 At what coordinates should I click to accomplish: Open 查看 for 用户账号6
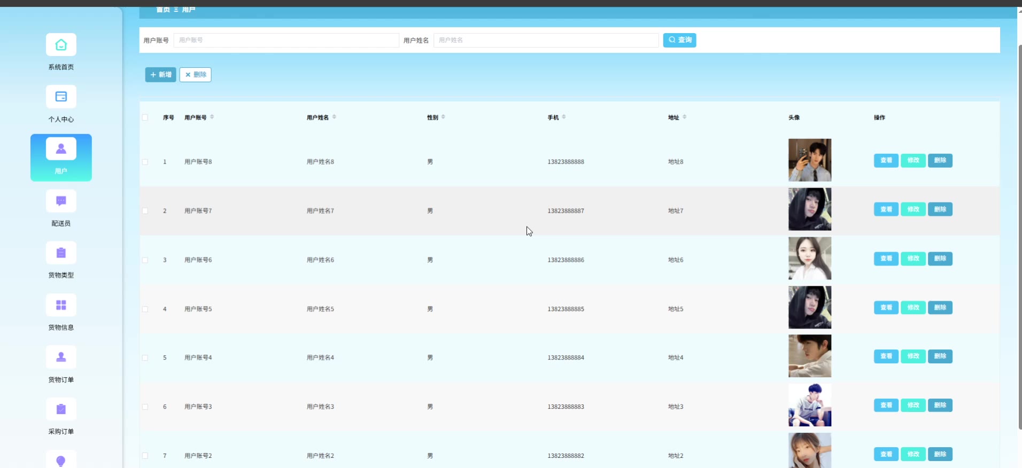[x=886, y=259]
